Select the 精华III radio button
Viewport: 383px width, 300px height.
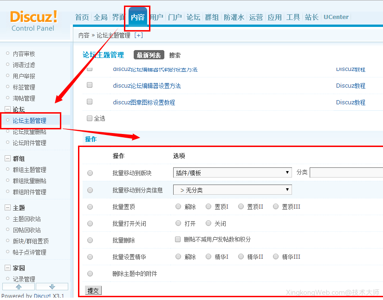(277, 256)
